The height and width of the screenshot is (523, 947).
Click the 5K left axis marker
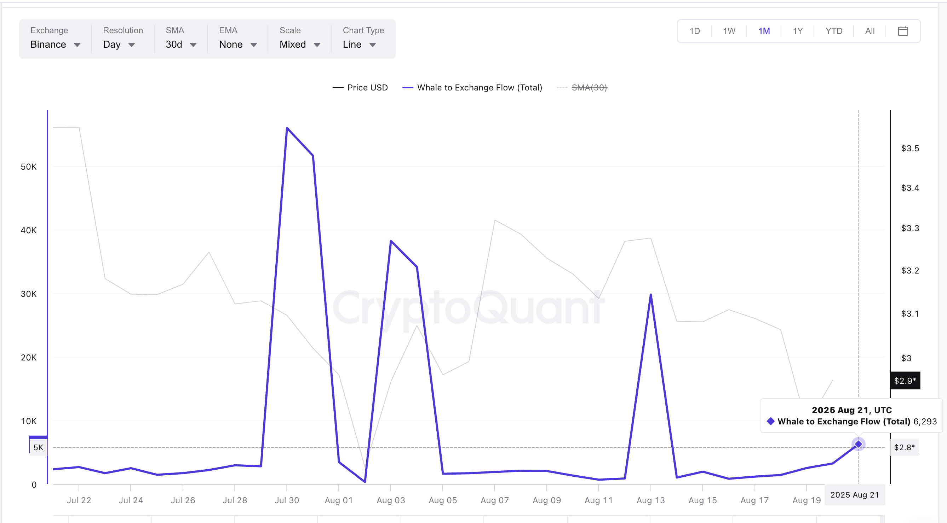tap(38, 447)
